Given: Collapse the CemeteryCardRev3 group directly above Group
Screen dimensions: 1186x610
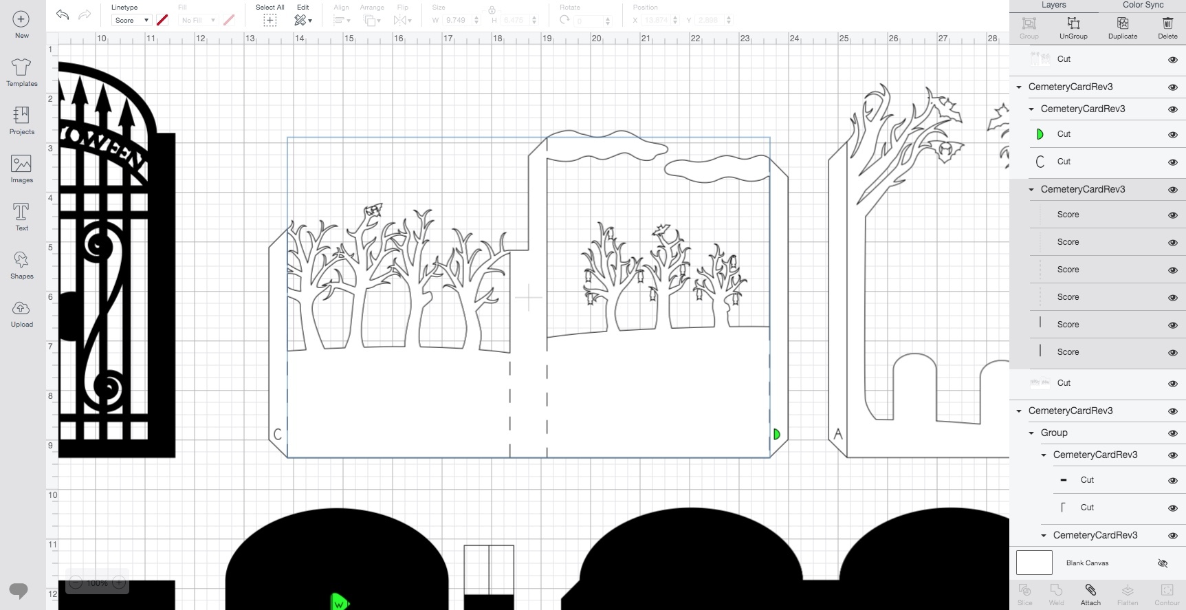Looking at the screenshot, I should [x=1019, y=411].
